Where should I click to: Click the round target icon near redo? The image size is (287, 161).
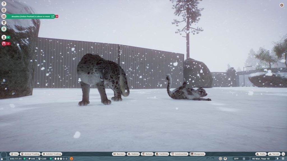tap(220, 159)
